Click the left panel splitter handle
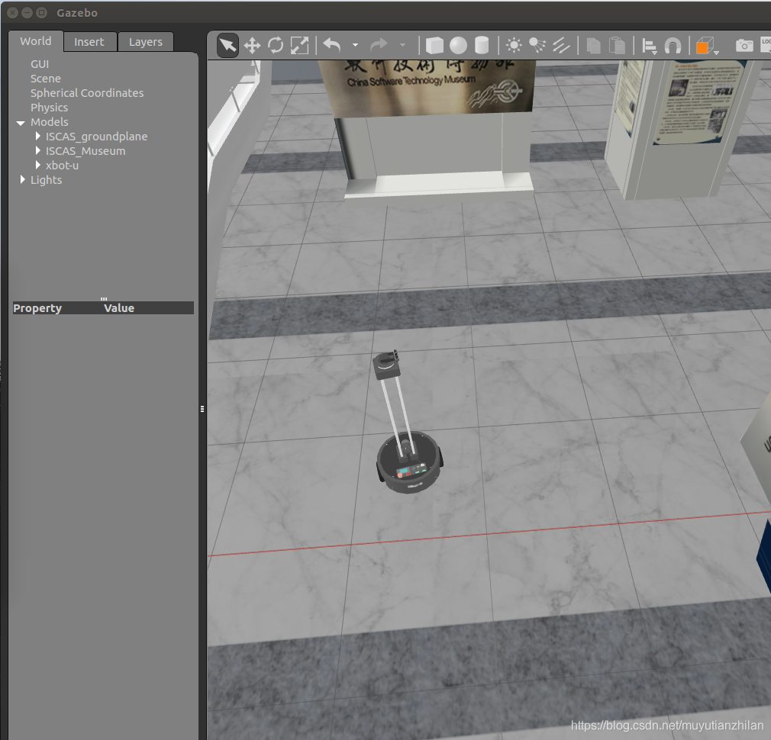The width and height of the screenshot is (771, 740). tap(202, 409)
